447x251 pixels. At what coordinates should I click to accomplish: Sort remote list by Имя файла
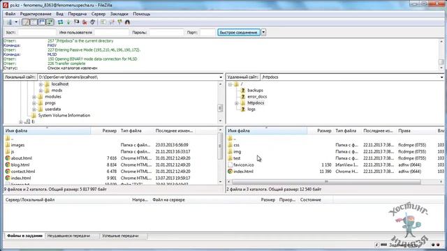click(x=267, y=131)
